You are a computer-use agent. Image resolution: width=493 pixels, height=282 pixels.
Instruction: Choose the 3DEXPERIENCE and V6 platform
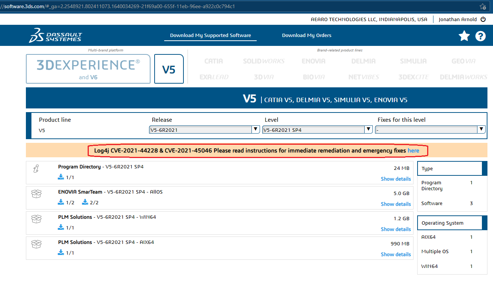click(88, 69)
